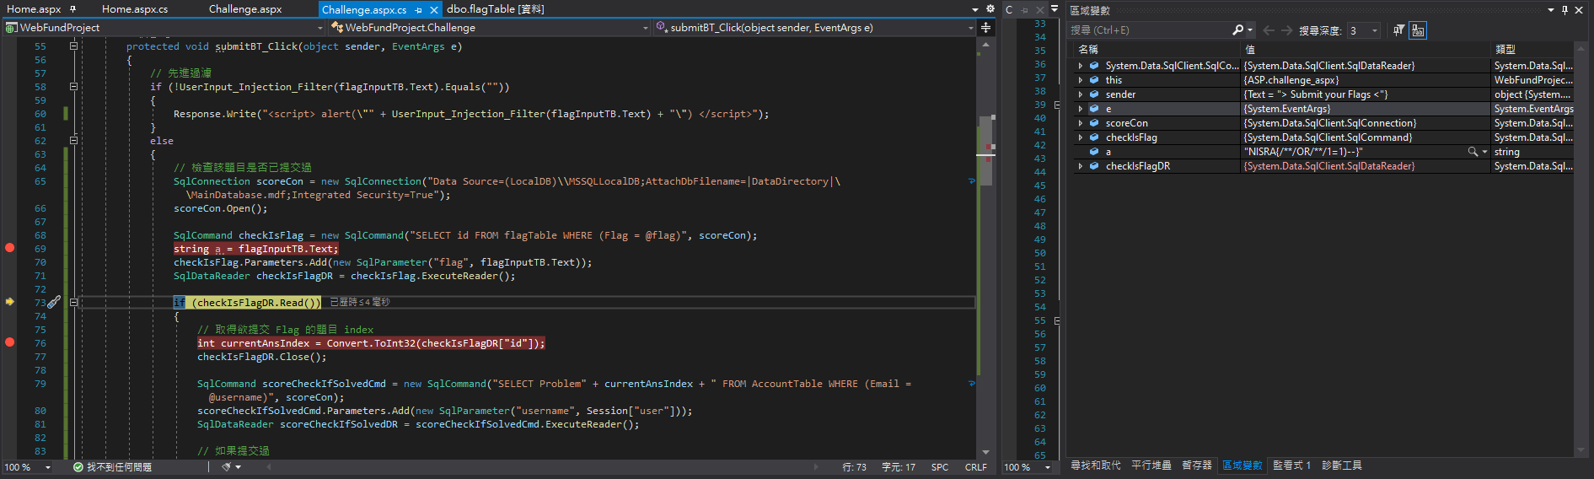This screenshot has width=1594, height=479.
Task: Expand the checkIsFlagDR variable node
Action: tap(1081, 166)
